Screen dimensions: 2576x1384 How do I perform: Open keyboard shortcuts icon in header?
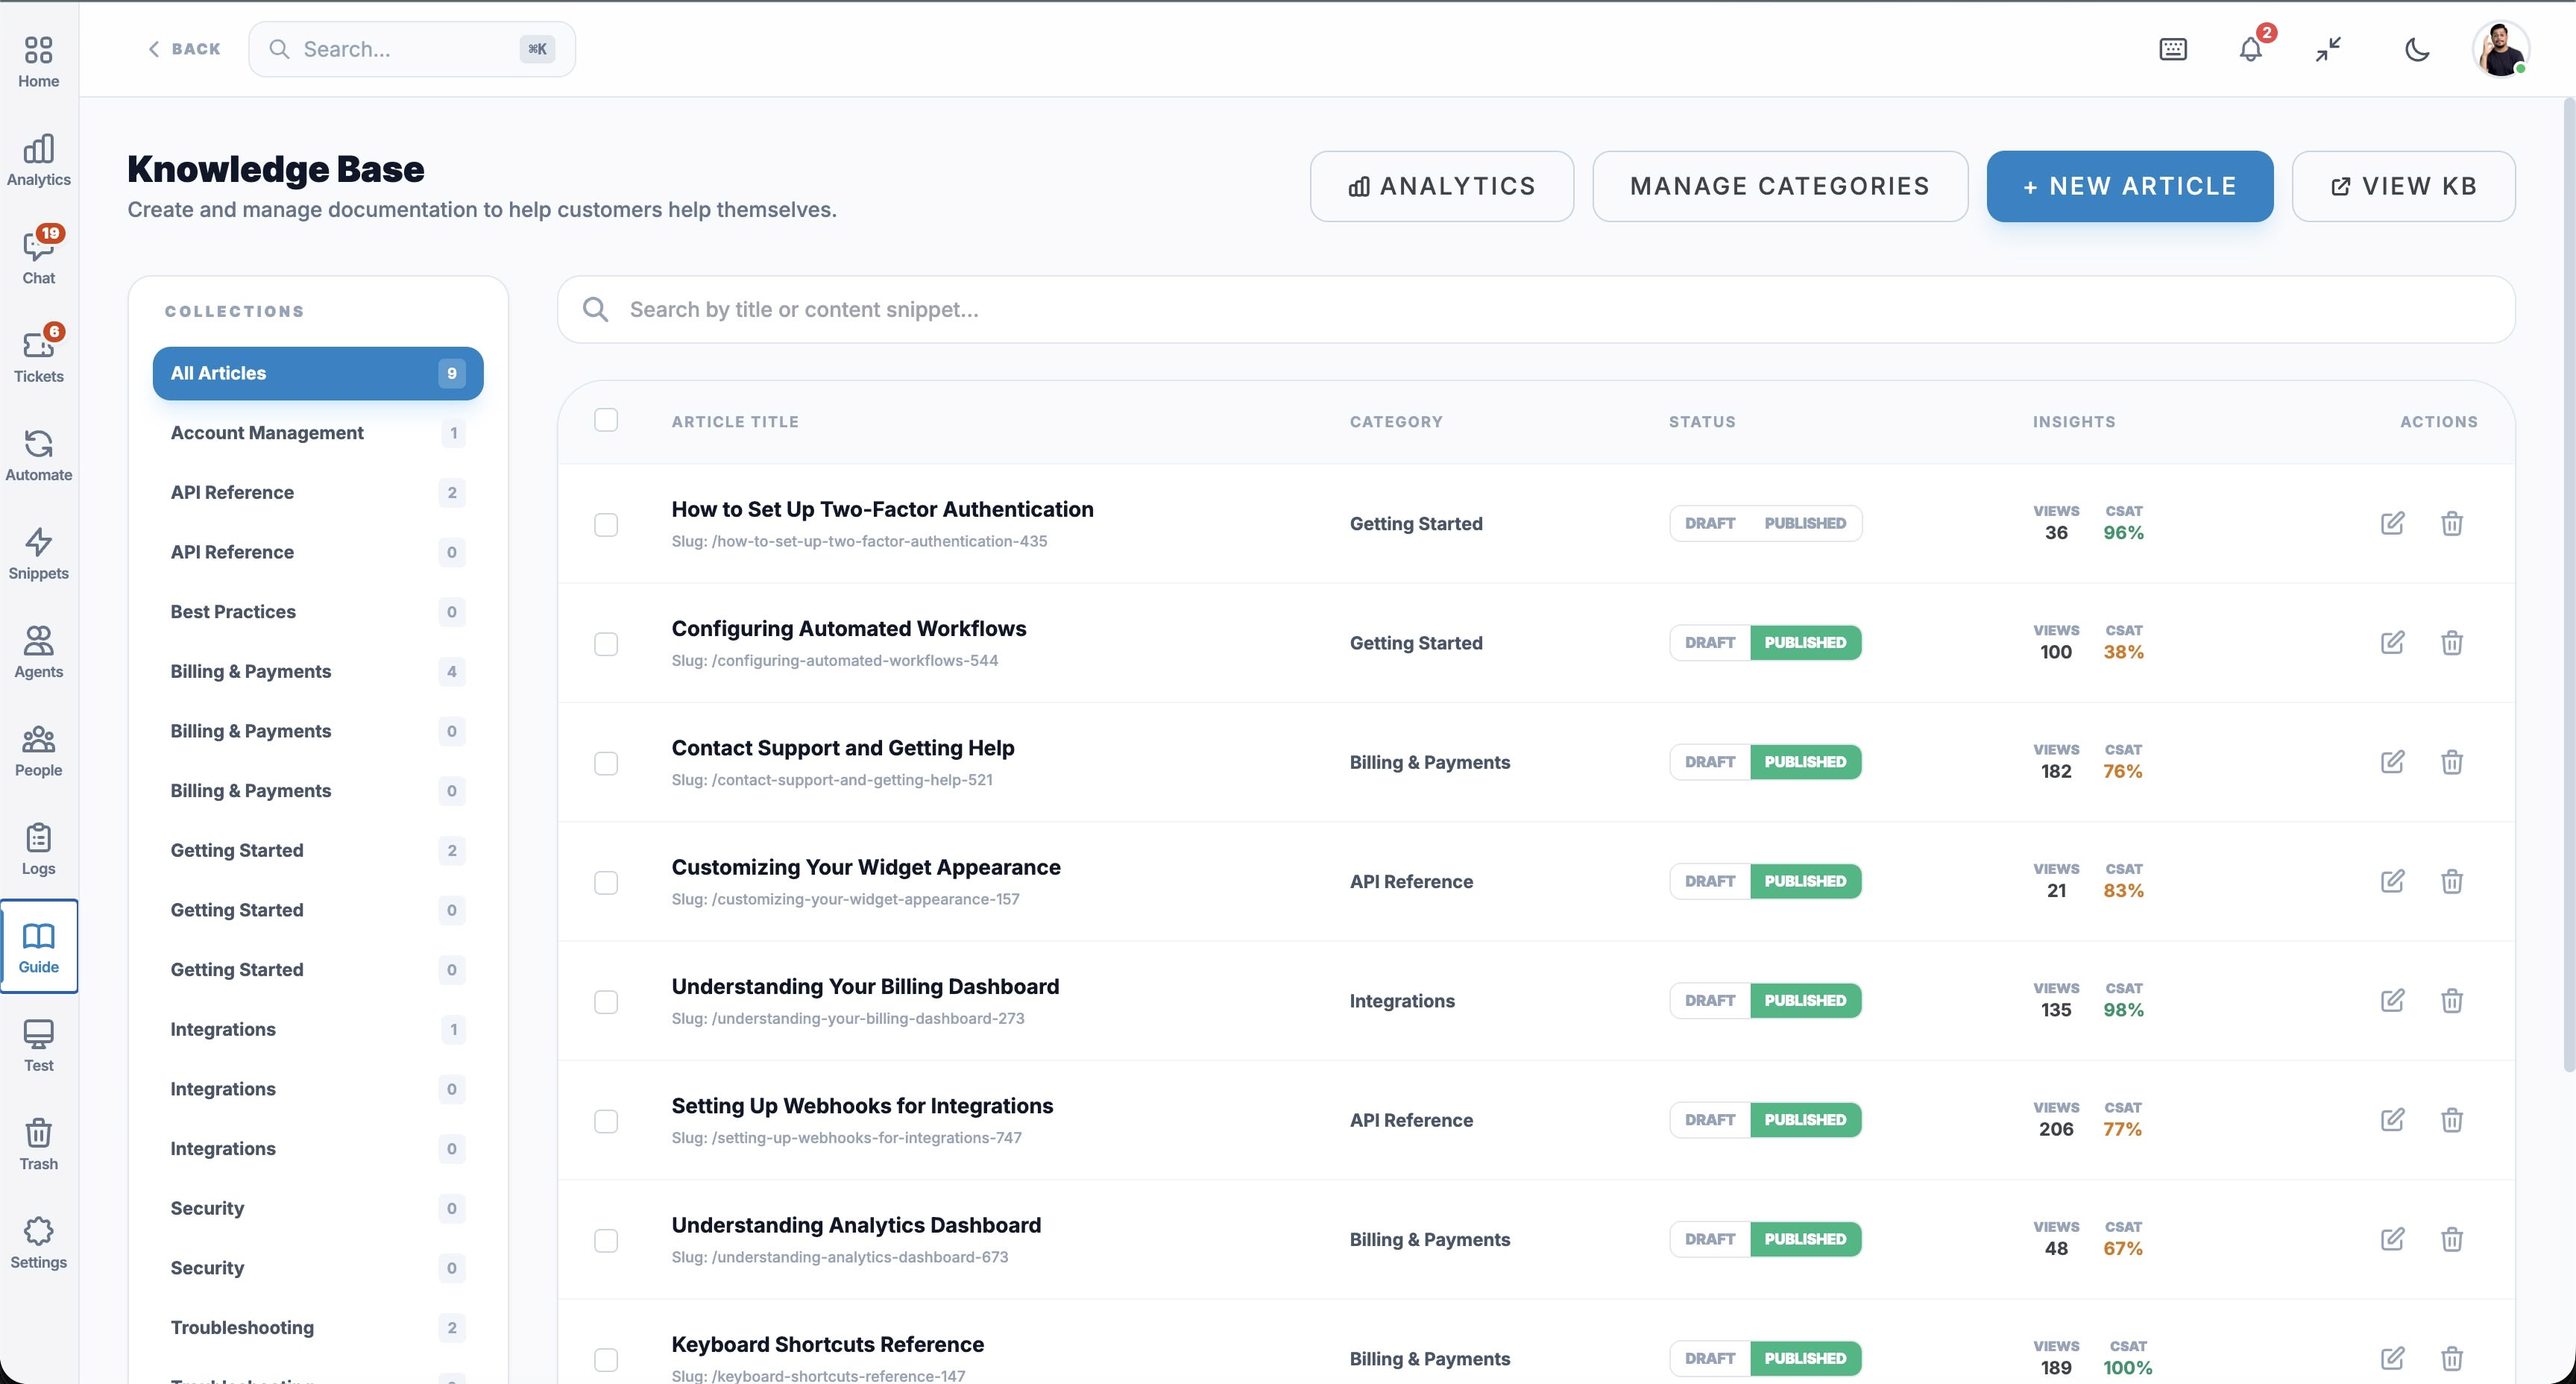2173,49
